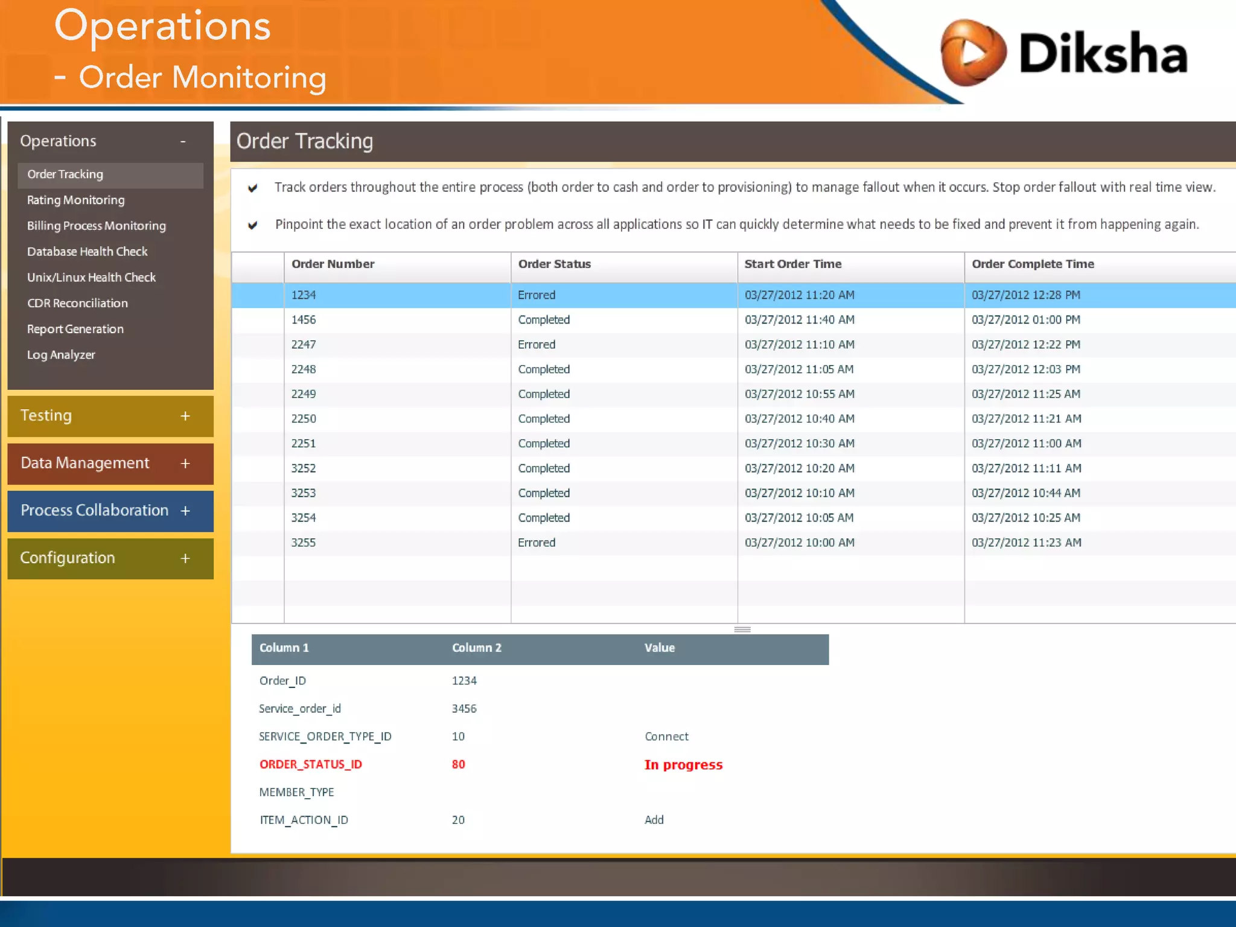The height and width of the screenshot is (927, 1236).
Task: Collapse the Operations panel minus icon
Action: 183,141
